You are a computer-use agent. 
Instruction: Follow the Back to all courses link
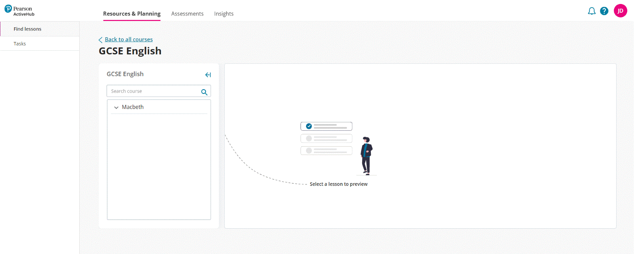tap(129, 40)
